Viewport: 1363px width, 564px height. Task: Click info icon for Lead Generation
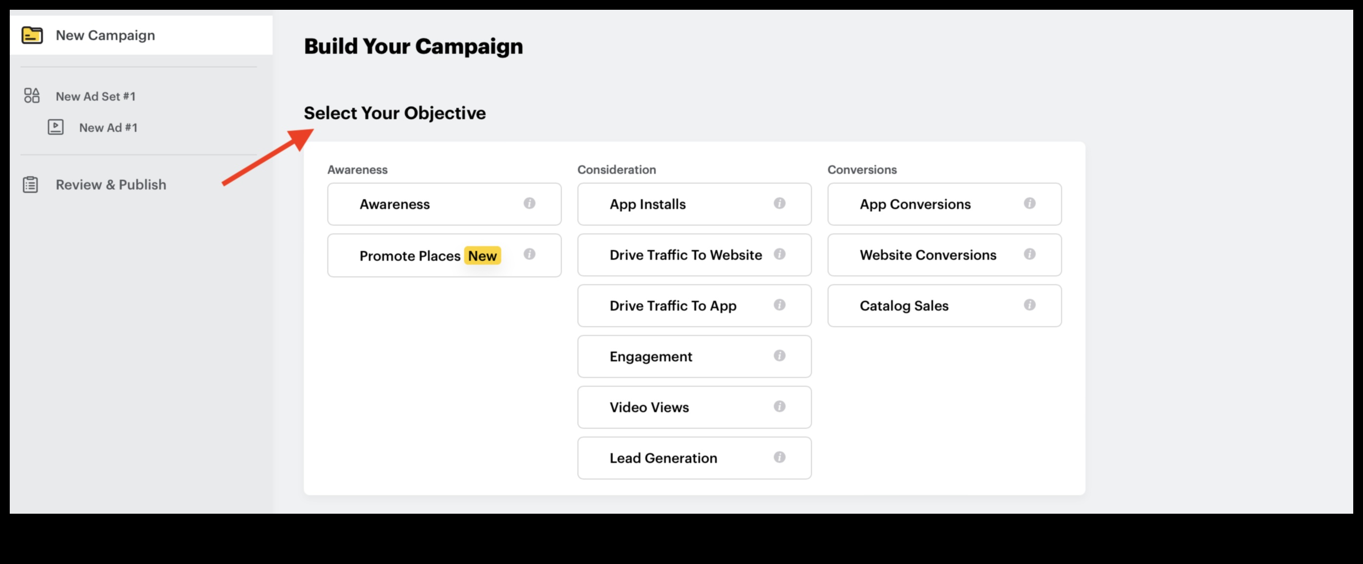(x=779, y=457)
